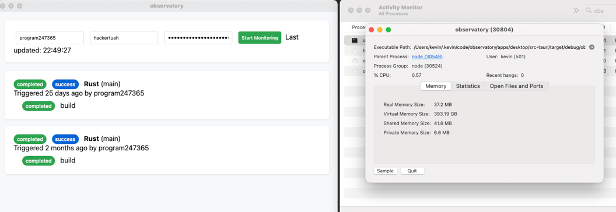Viewport: 616px width, 212px height.
Task: Click the success badge in the 25 days ago run
Action: 65,84
